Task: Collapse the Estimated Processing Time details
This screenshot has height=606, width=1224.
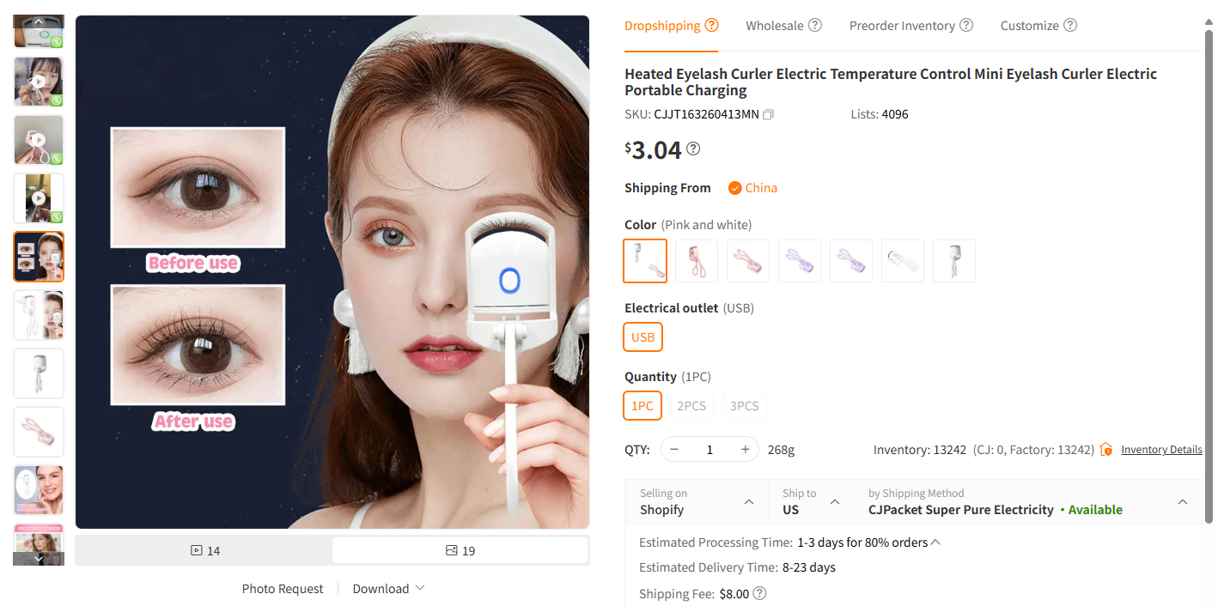Action: pyautogui.click(x=936, y=542)
